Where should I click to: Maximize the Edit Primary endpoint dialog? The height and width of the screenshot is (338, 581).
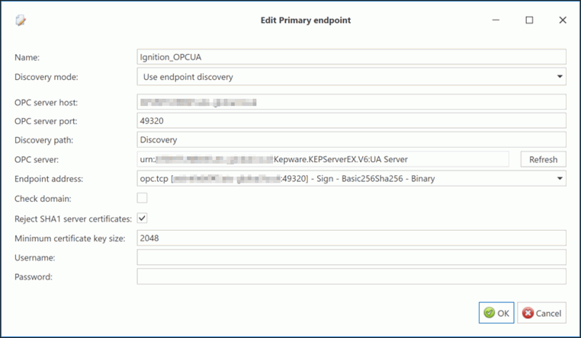[x=529, y=20]
